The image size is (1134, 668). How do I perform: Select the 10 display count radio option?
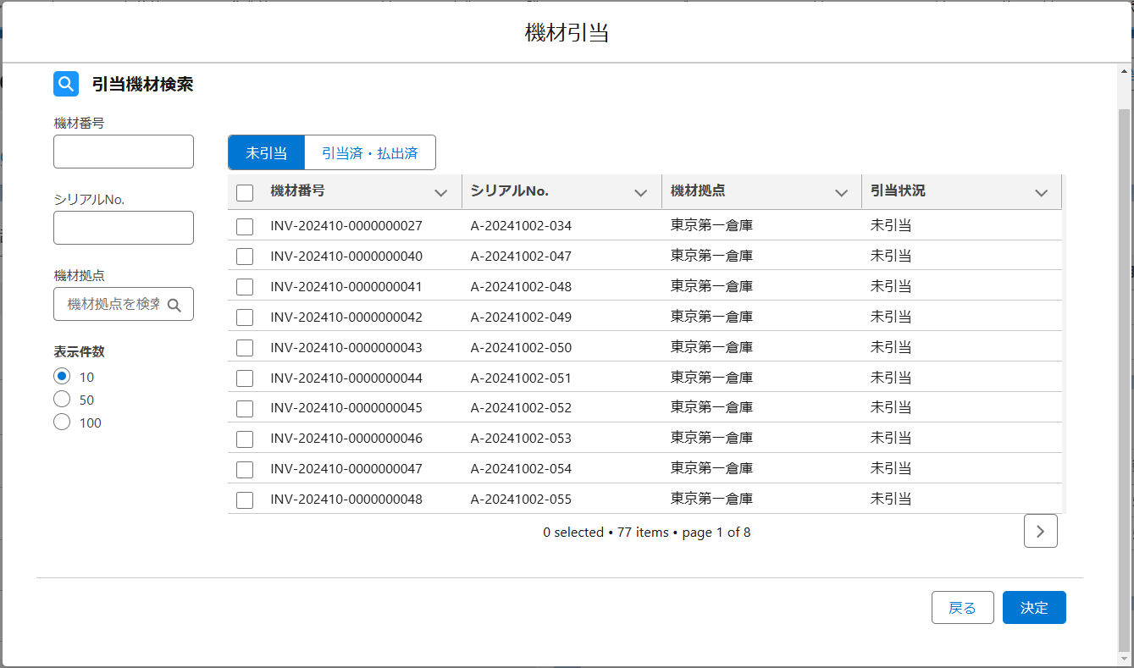[x=62, y=377]
